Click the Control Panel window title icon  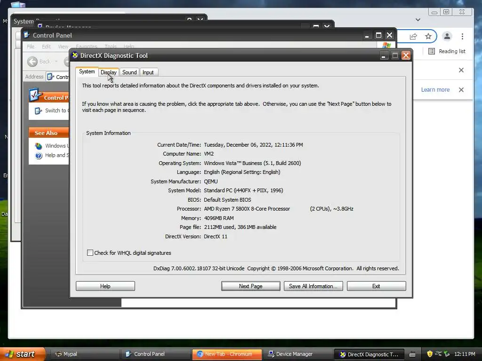tap(27, 35)
